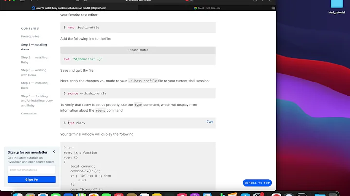This screenshot has height=196, width=350.
Task: Click the CONTENTS sidebar heading
Action: (30, 28)
